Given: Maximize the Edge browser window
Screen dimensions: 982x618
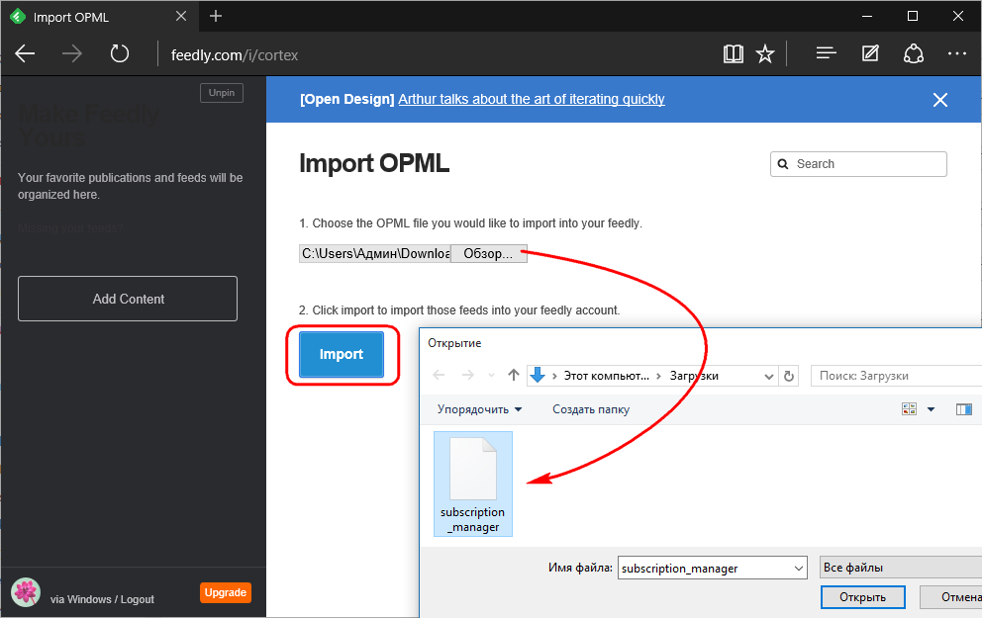Looking at the screenshot, I should (913, 16).
